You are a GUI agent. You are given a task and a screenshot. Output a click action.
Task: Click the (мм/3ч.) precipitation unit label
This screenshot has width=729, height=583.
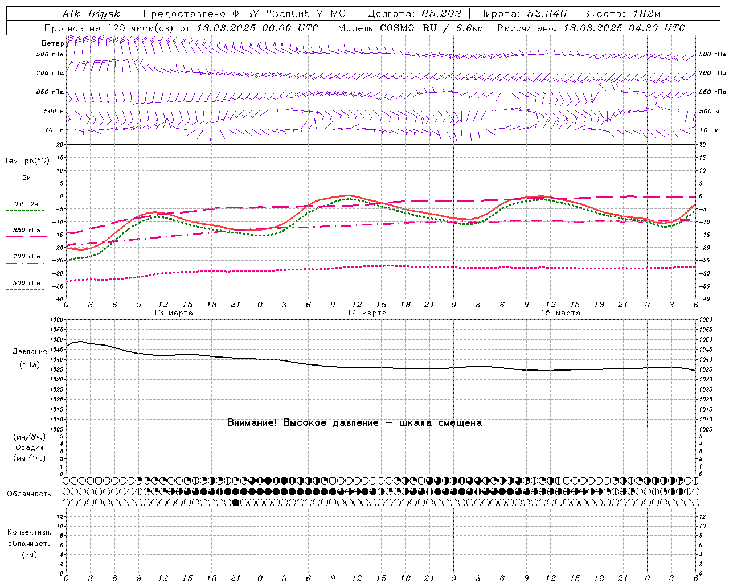point(30,437)
